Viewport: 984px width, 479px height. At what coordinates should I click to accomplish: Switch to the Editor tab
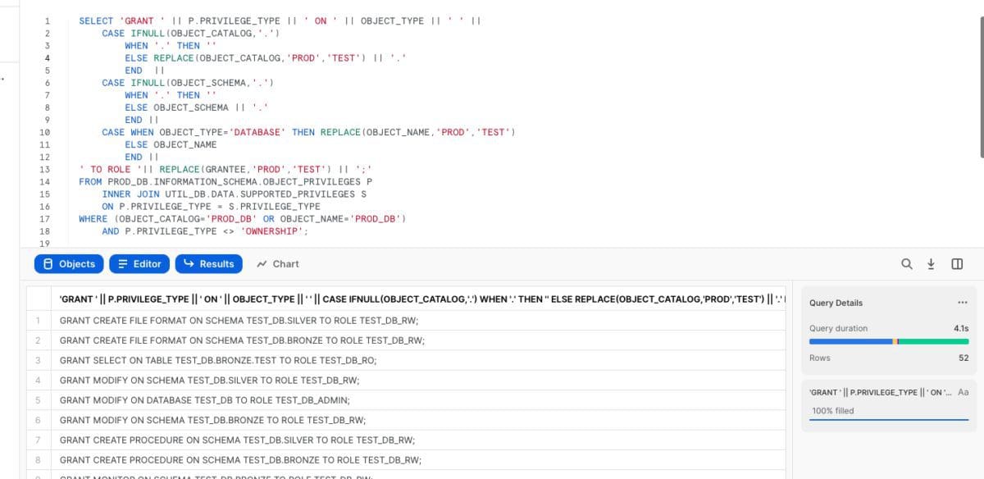[139, 263]
